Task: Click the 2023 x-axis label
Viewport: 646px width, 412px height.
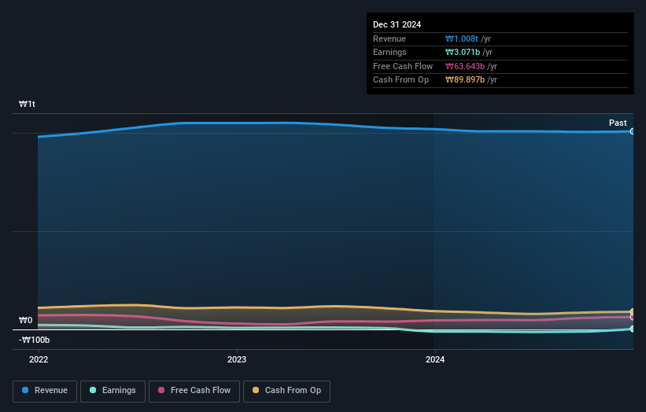Action: pos(237,360)
